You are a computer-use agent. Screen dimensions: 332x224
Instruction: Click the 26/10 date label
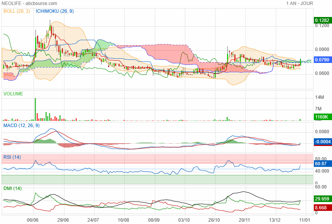coord(214,220)
